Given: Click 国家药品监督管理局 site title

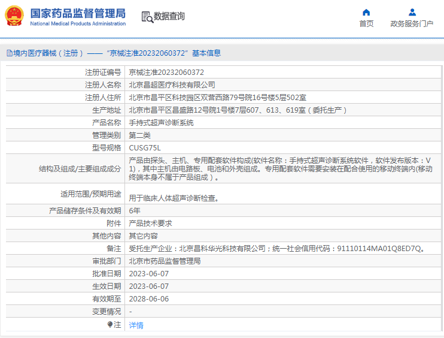Looking at the screenshot, I should tap(78, 13).
